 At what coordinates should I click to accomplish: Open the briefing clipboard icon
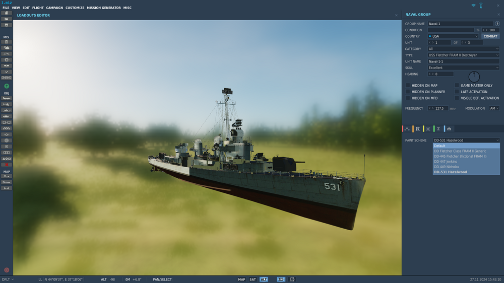click(x=7, y=42)
